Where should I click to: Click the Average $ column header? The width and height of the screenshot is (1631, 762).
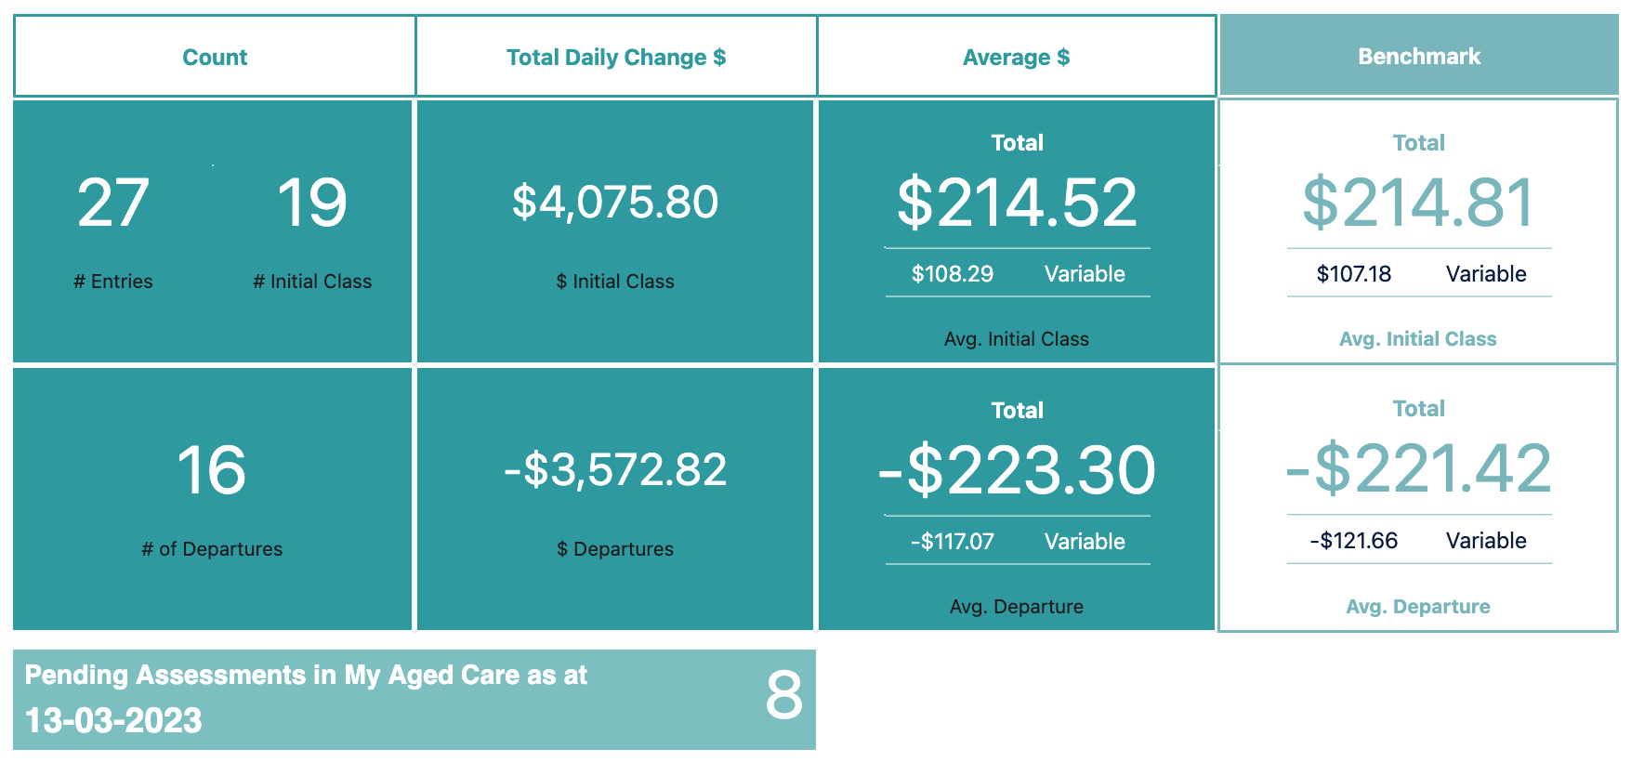1017,57
